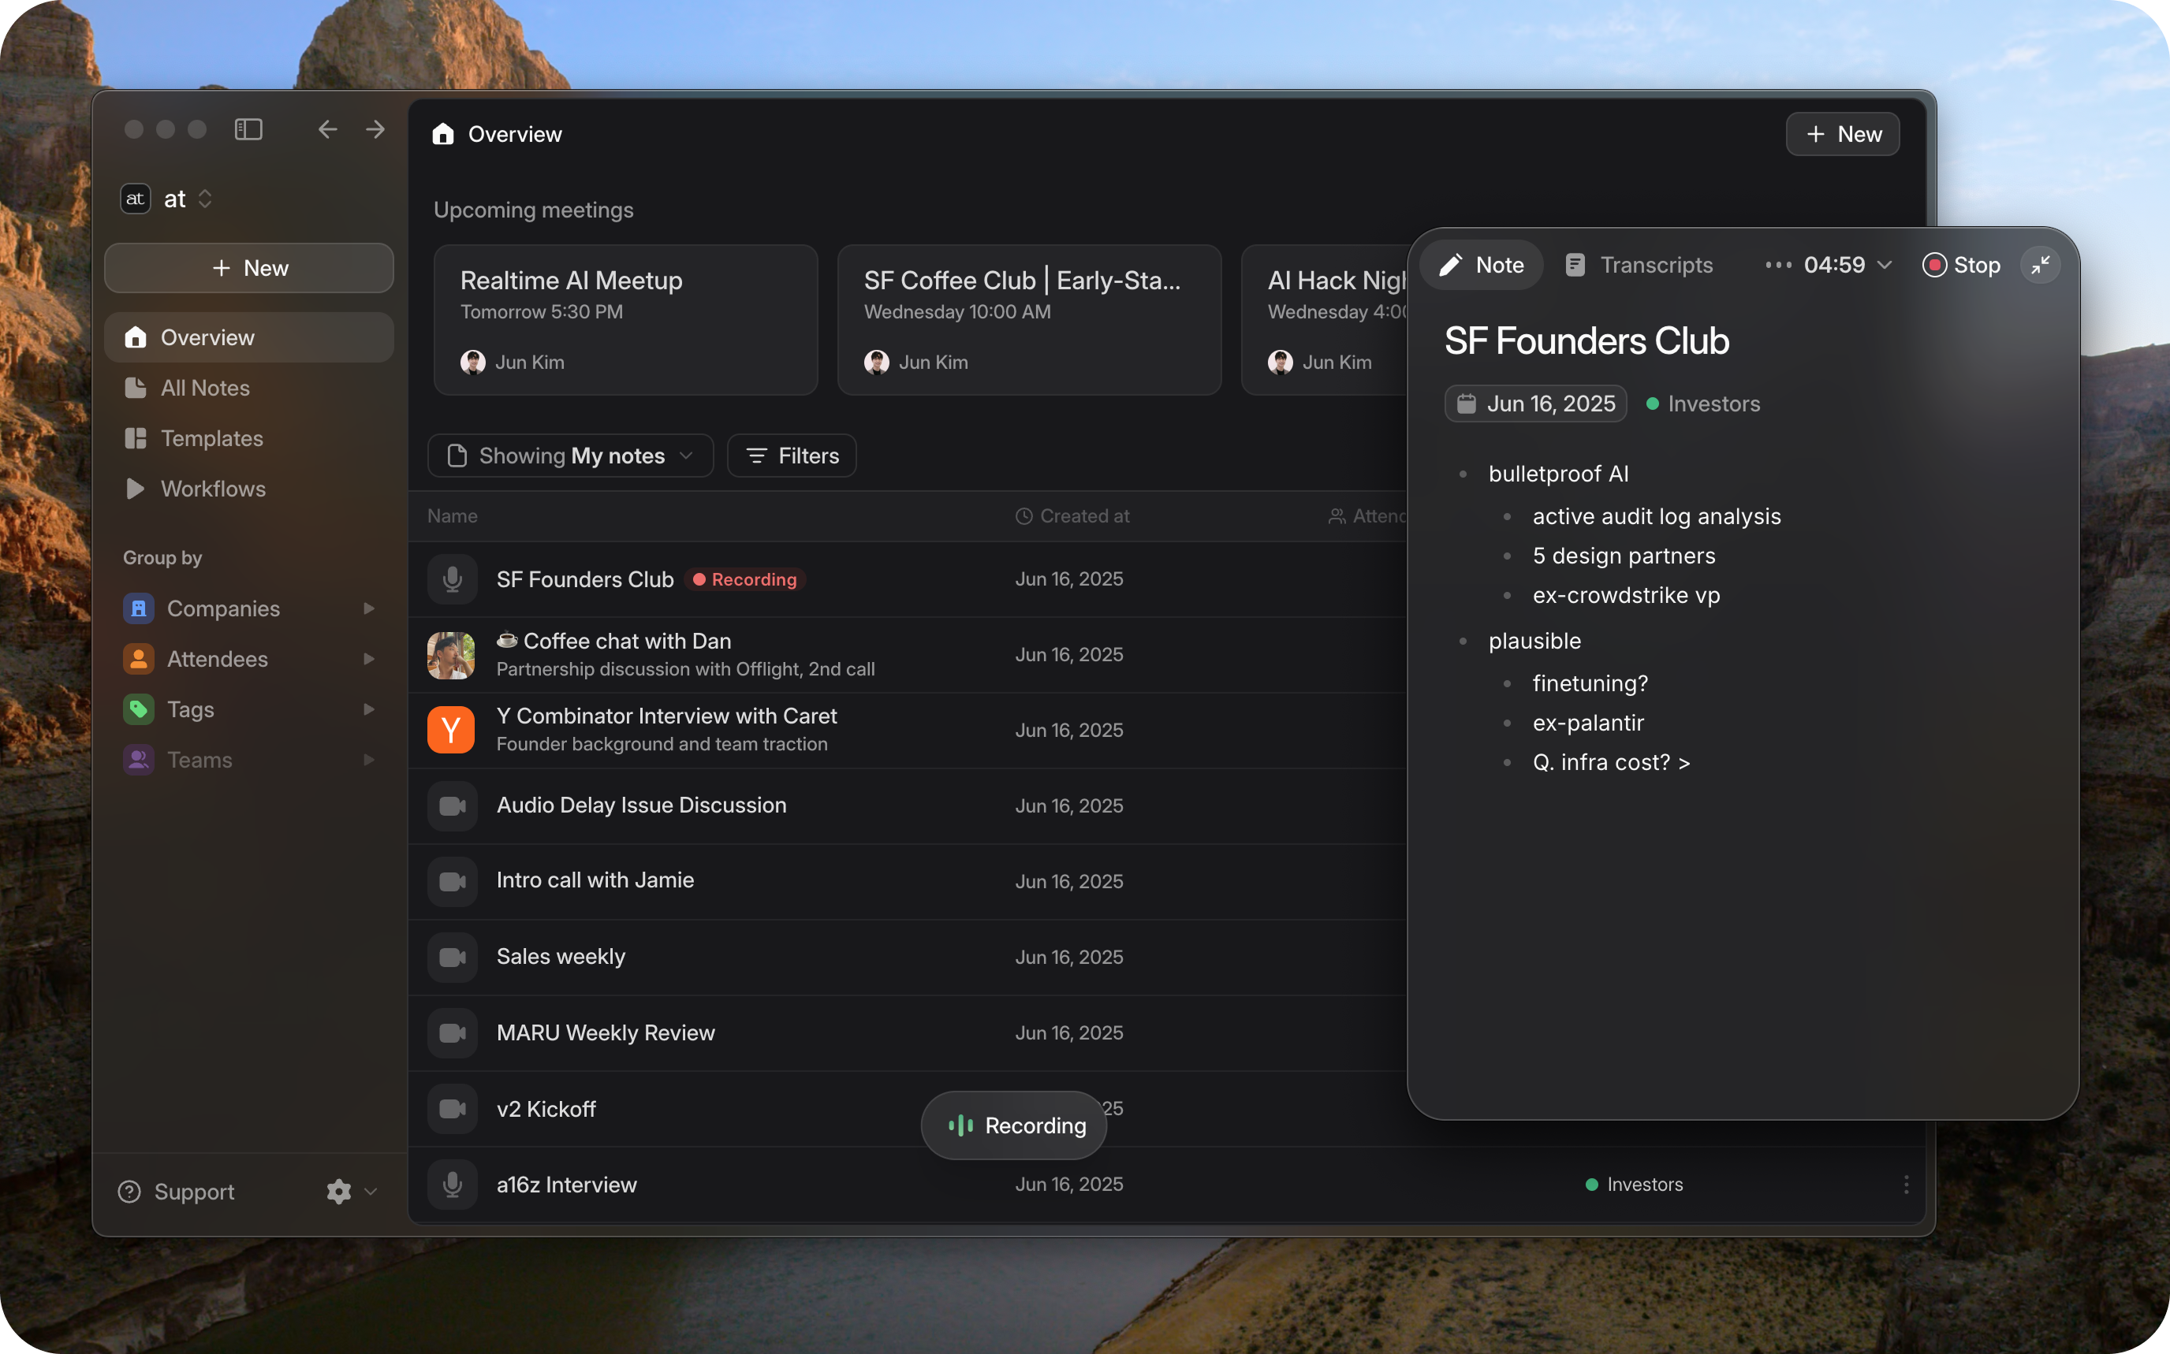Click the Y Combinator logo thumbnail
2170x1354 pixels.
451,730
